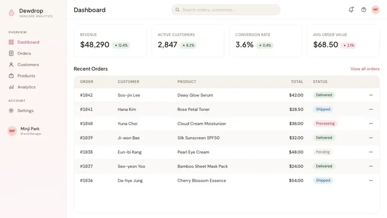This screenshot has height=218, width=387.
Task: Click the search magnifier icon
Action: click(x=178, y=10)
